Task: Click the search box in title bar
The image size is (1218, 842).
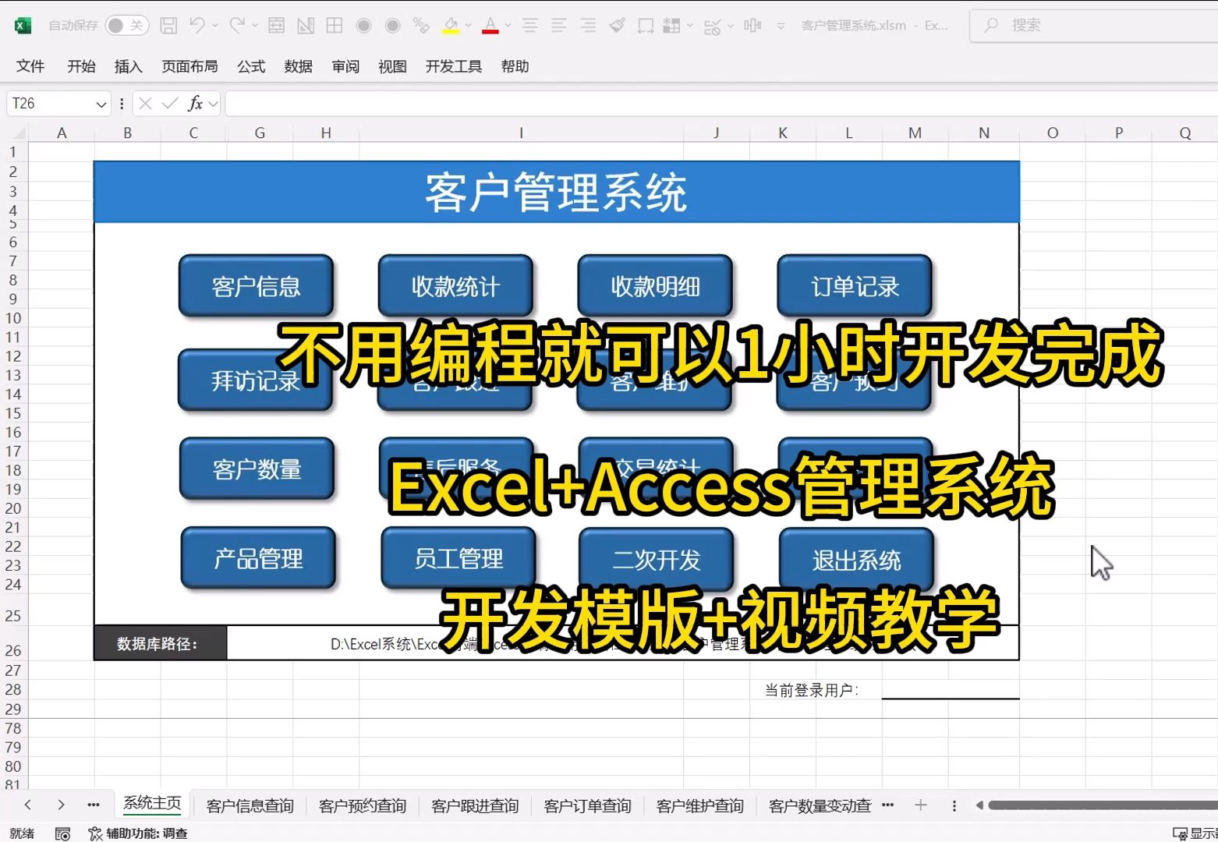Action: coord(1093,26)
